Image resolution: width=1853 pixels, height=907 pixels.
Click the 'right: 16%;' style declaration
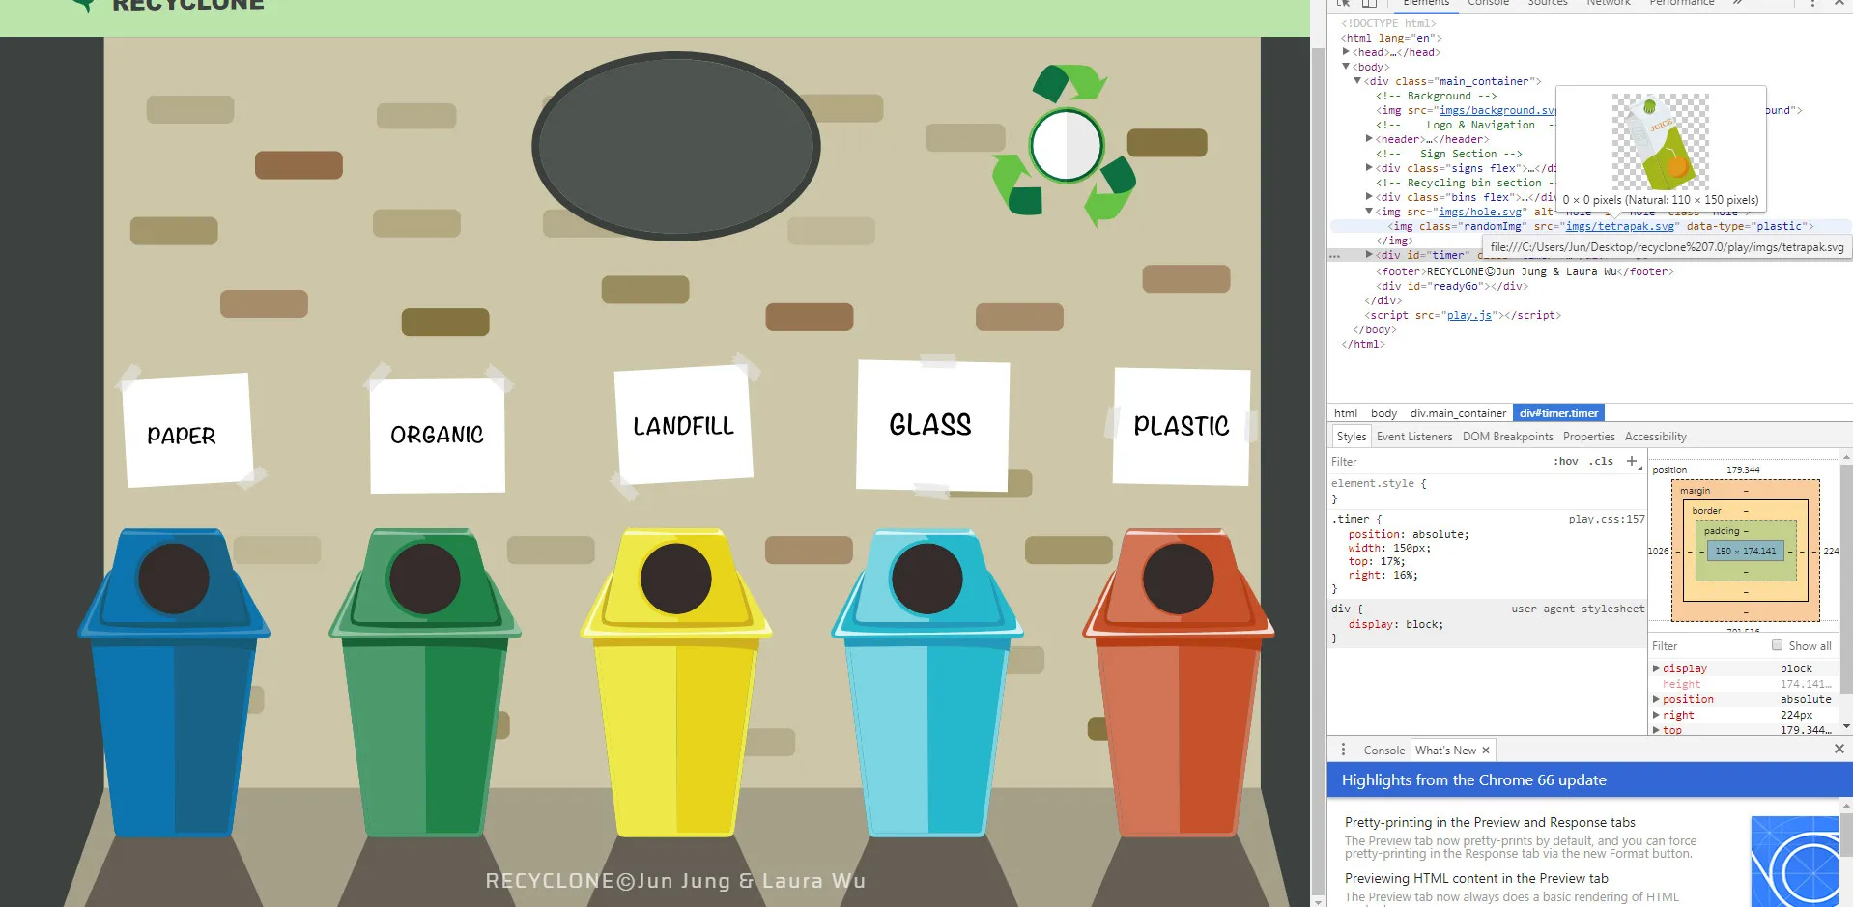pos(1383,575)
